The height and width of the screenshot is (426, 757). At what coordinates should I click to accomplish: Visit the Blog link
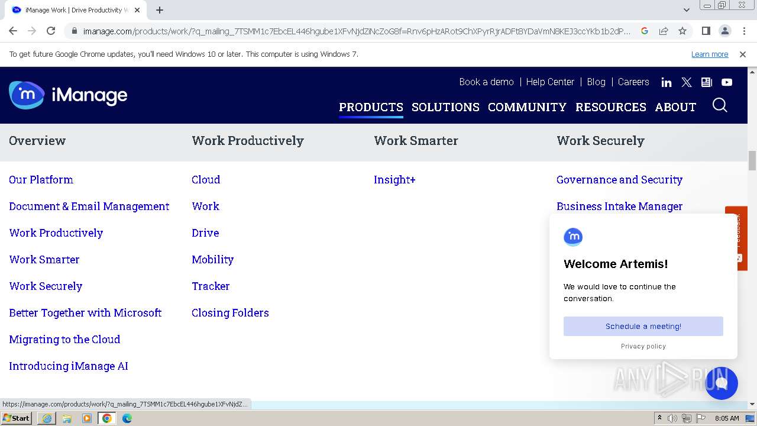[x=596, y=82]
